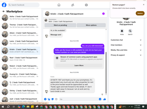Click the 'Hi, is this available?' bubble
147x109 pixels.
click(58, 30)
